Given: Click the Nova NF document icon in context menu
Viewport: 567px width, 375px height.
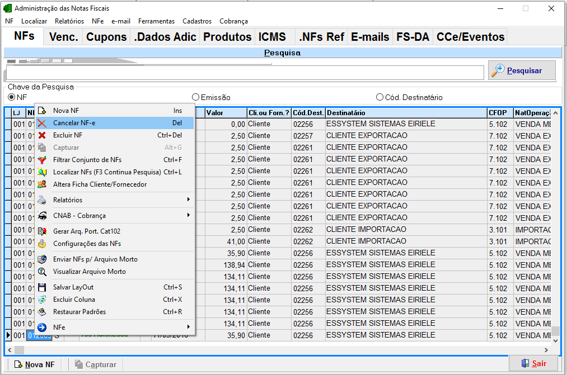Looking at the screenshot, I should tap(42, 111).
